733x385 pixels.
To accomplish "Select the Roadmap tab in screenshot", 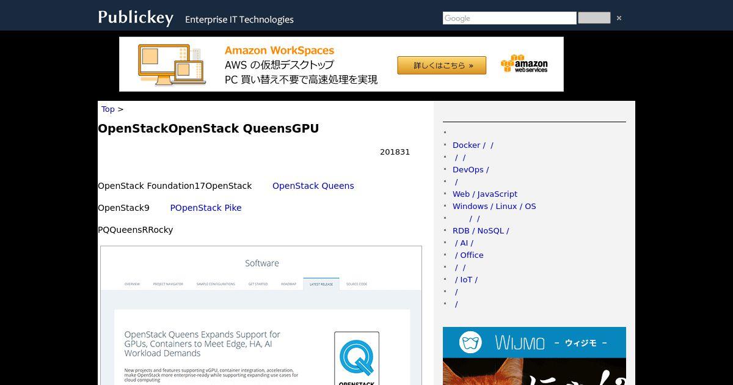I will [x=289, y=284].
